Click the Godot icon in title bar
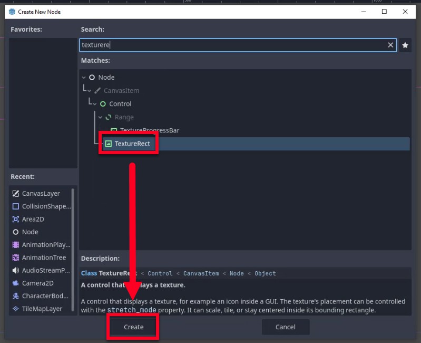421x343 pixels. [x=12, y=12]
